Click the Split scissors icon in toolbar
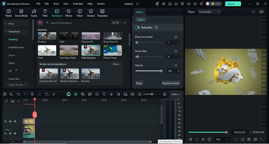Viewport: 269px width, 144px height. pyautogui.click(x=39, y=94)
